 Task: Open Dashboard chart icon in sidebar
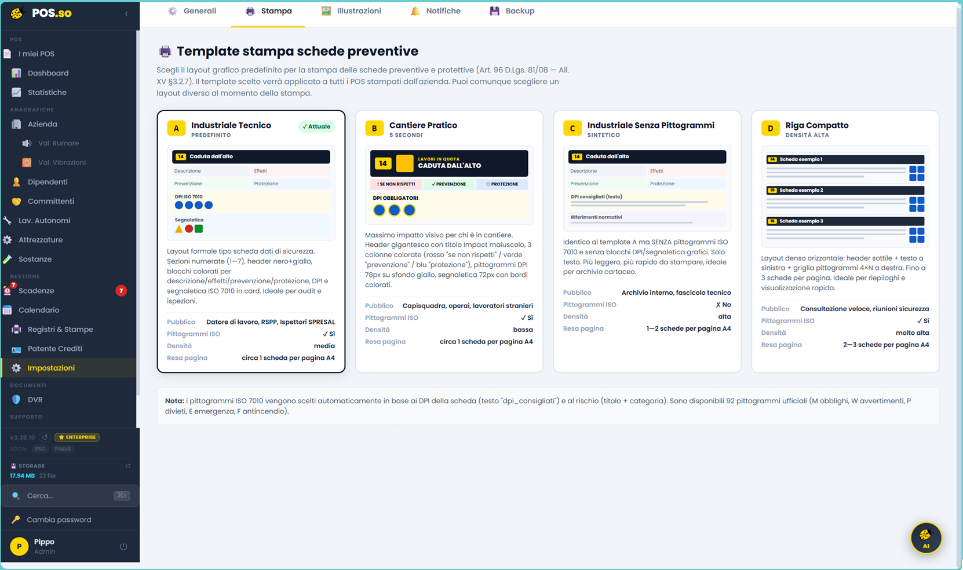pyautogui.click(x=16, y=73)
